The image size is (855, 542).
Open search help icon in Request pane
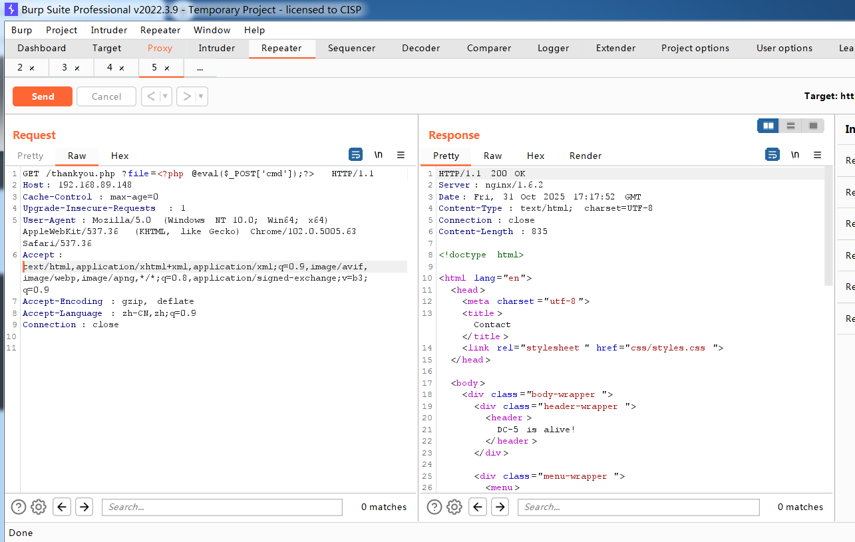tap(19, 507)
